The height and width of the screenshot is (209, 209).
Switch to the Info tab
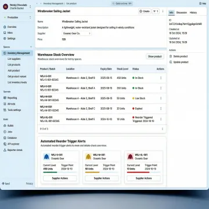[x=171, y=13]
